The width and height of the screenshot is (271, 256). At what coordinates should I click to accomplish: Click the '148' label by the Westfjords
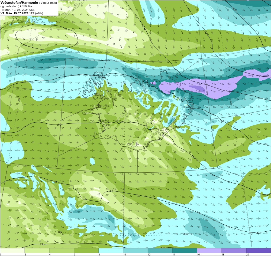(x=102, y=77)
